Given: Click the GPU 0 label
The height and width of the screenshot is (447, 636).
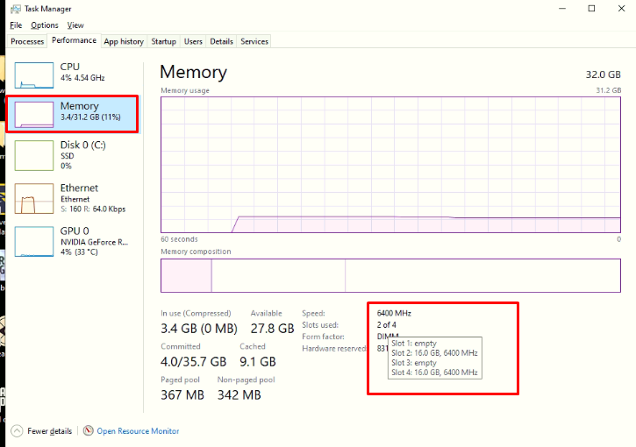Looking at the screenshot, I should click(75, 231).
